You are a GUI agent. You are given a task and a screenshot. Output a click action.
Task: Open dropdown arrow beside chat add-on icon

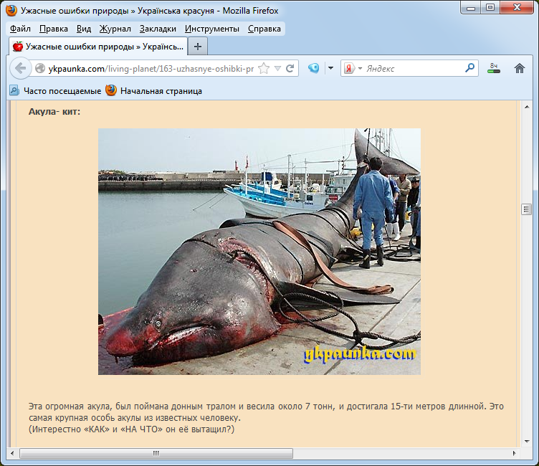pos(330,69)
